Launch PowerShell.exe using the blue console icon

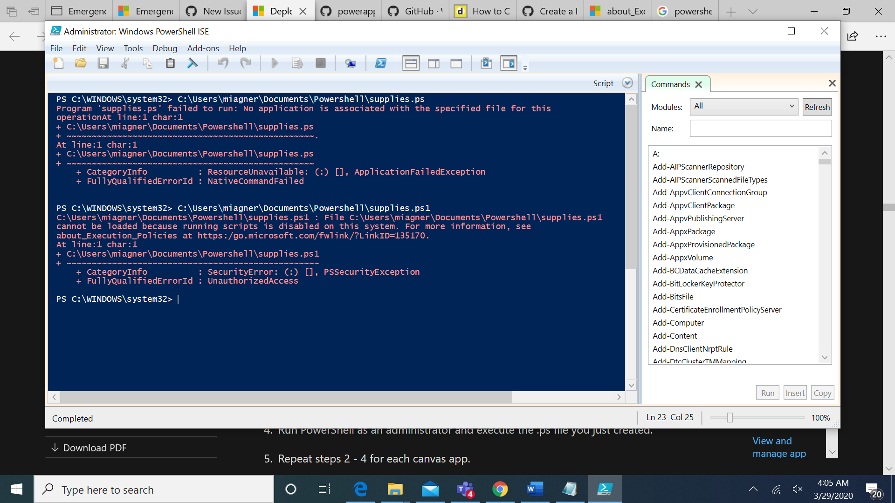point(381,63)
